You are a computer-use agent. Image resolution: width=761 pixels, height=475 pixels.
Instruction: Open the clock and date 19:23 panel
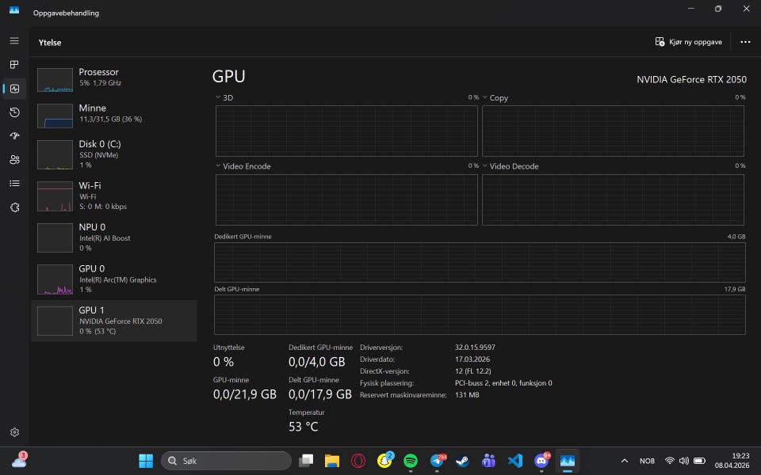click(x=732, y=461)
